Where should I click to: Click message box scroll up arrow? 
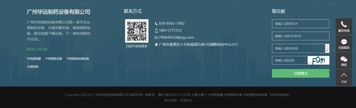point(327,46)
